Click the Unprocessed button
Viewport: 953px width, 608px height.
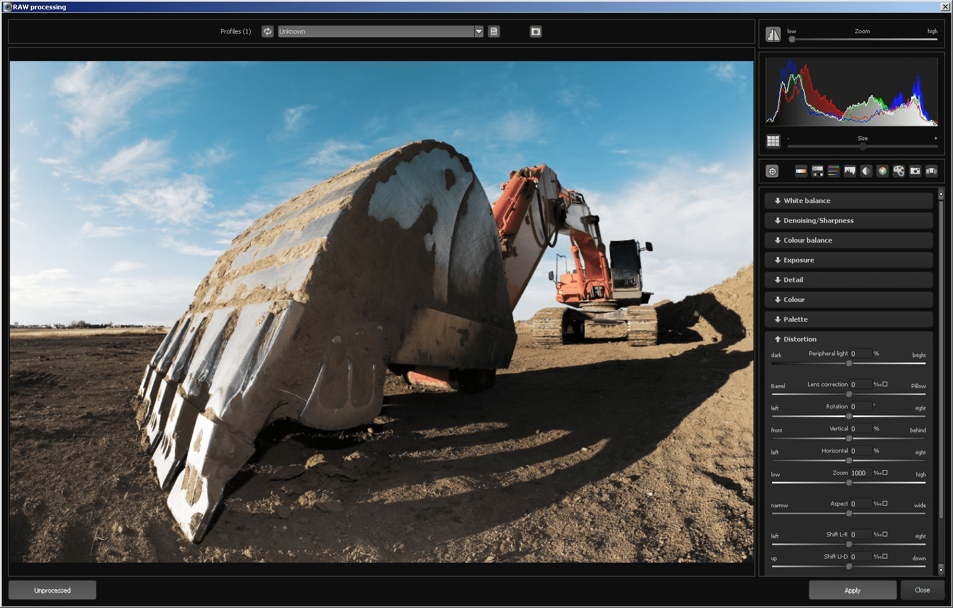tap(52, 589)
